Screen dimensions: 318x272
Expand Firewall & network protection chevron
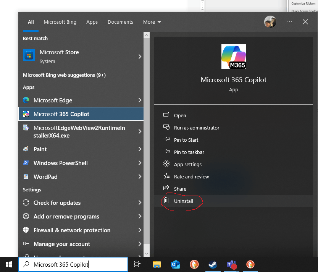click(x=140, y=230)
